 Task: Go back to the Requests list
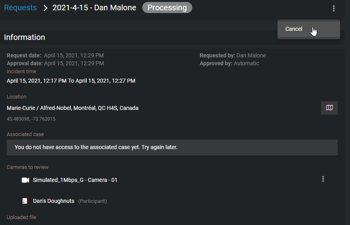pos(20,8)
